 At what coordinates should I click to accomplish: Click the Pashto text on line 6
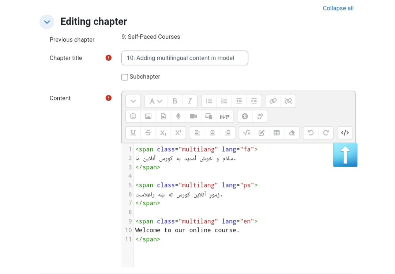coord(178,194)
